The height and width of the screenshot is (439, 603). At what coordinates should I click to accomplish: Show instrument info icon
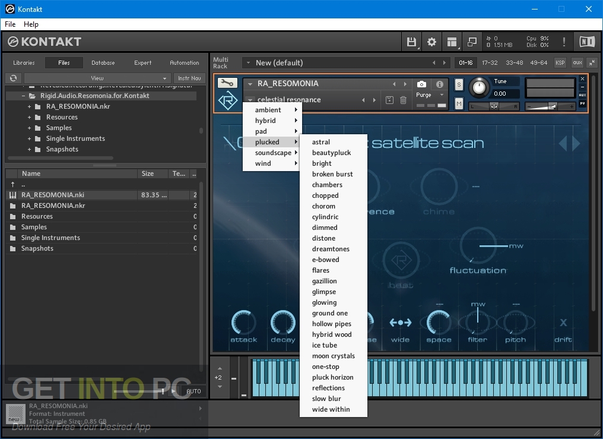click(x=440, y=84)
